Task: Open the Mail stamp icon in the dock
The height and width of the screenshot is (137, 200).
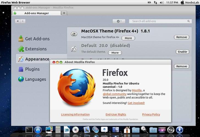Action: tap(87, 130)
